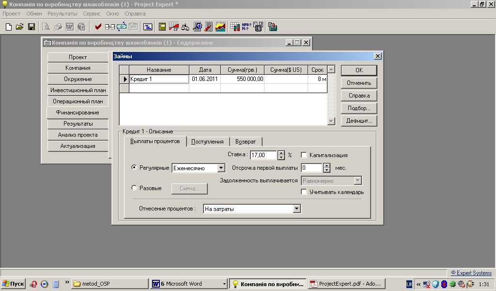Open the Операционный план section
This screenshot has height=291, width=496.
point(78,101)
